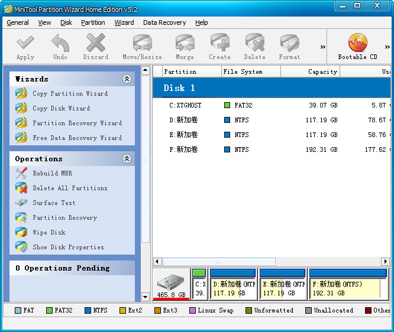Select the D: partition block in disk map
Image resolution: width=394 pixels, height=332 pixels.
tap(233, 285)
